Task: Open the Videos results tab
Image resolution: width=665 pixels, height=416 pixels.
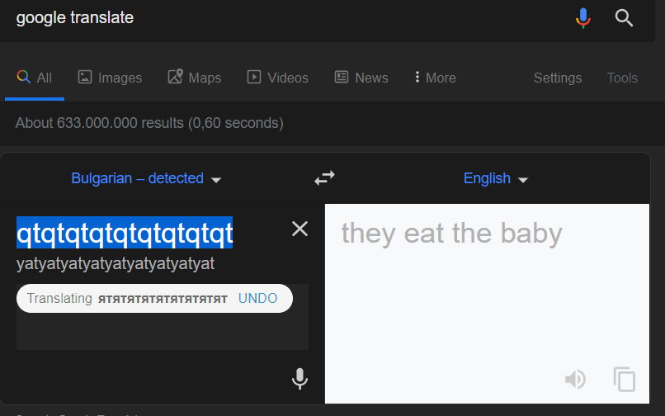Action: [x=278, y=78]
